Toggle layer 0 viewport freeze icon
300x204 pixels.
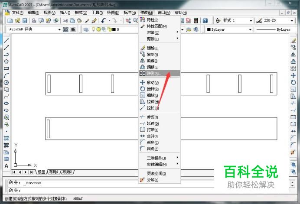coord(104,29)
